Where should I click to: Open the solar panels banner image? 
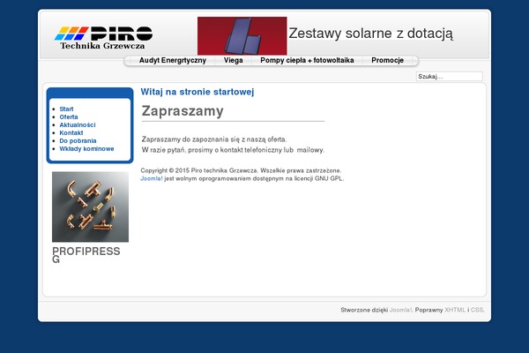(x=242, y=36)
